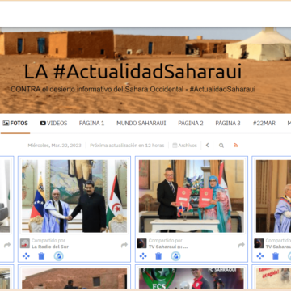Click the LA #ActualidadSaharaui header title

(x=133, y=72)
